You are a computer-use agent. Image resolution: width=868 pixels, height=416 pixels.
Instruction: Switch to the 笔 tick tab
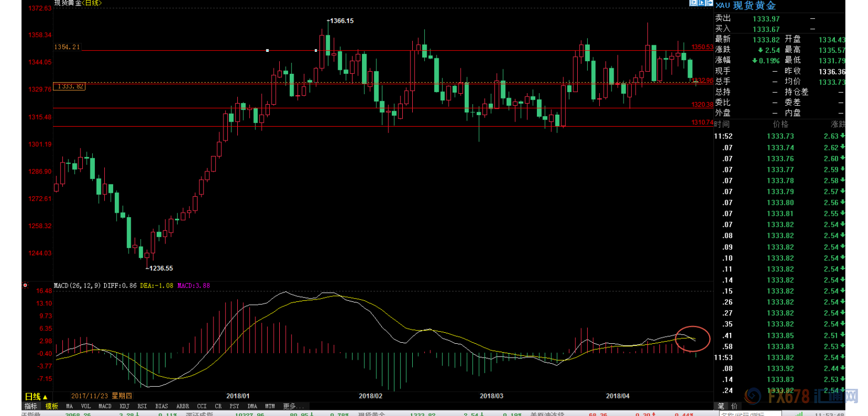pyautogui.click(x=721, y=406)
